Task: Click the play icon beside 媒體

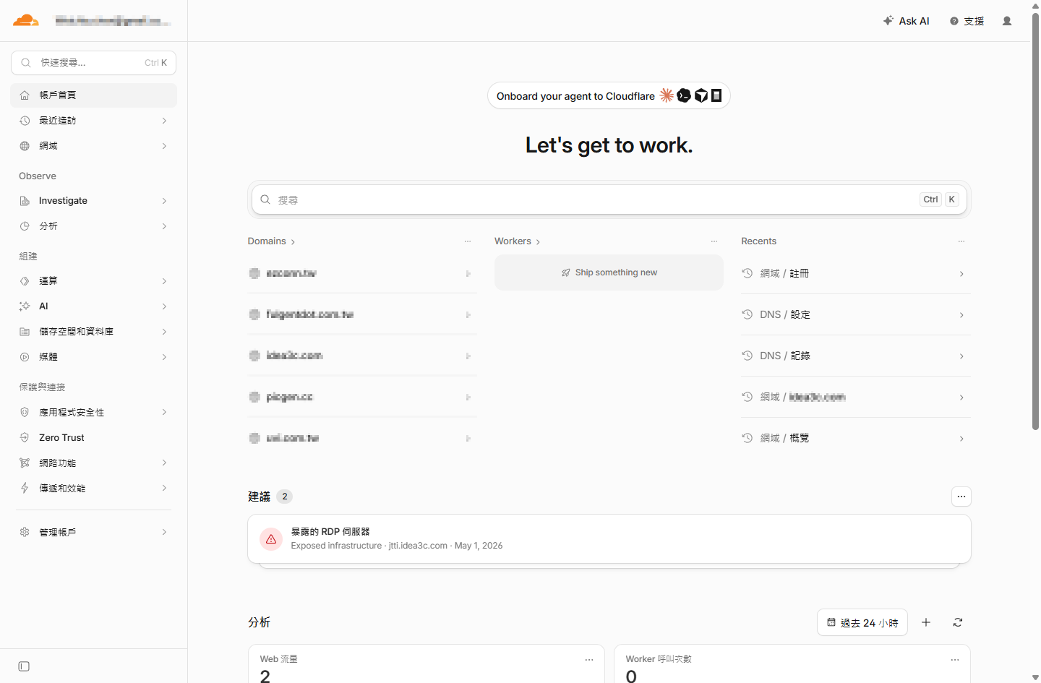Action: [25, 357]
